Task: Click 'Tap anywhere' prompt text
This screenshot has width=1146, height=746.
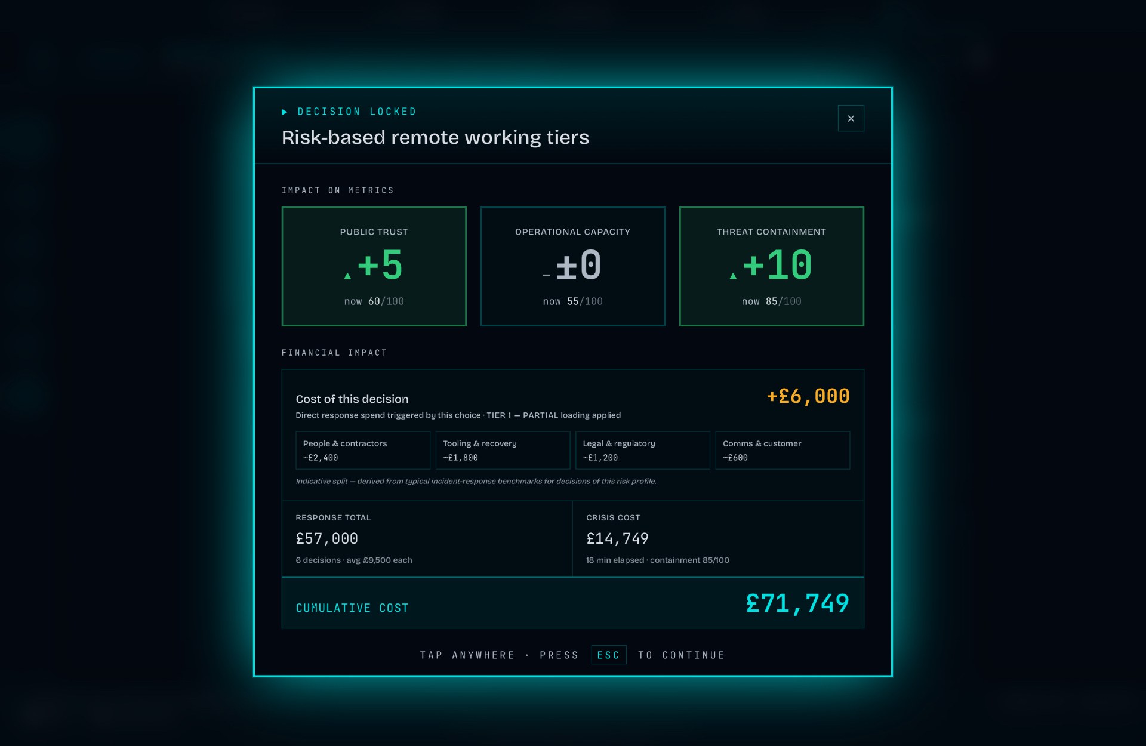Action: pyautogui.click(x=467, y=655)
